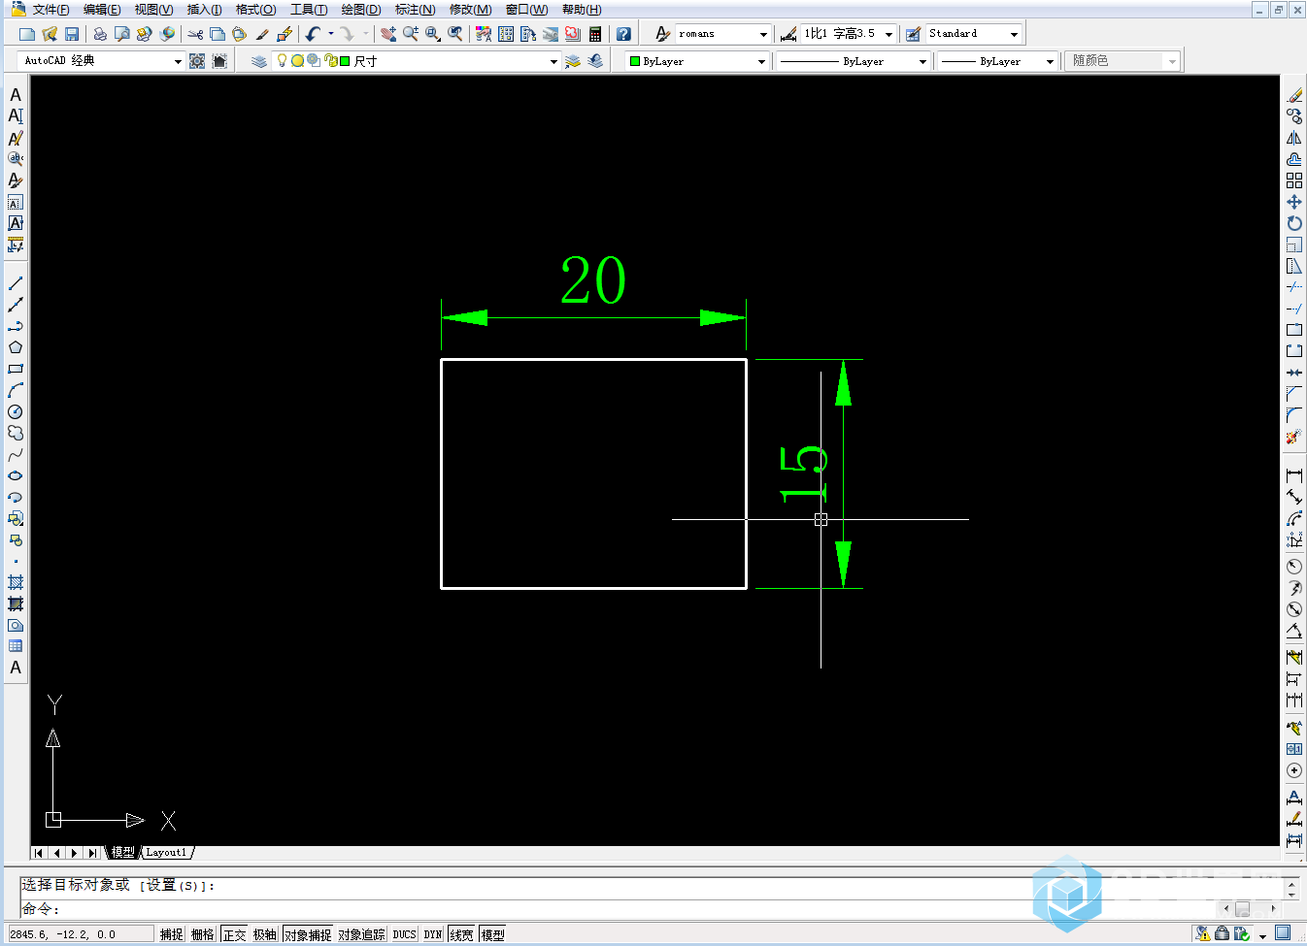The height and width of the screenshot is (946, 1307).
Task: Save the current drawing
Action: (x=72, y=34)
